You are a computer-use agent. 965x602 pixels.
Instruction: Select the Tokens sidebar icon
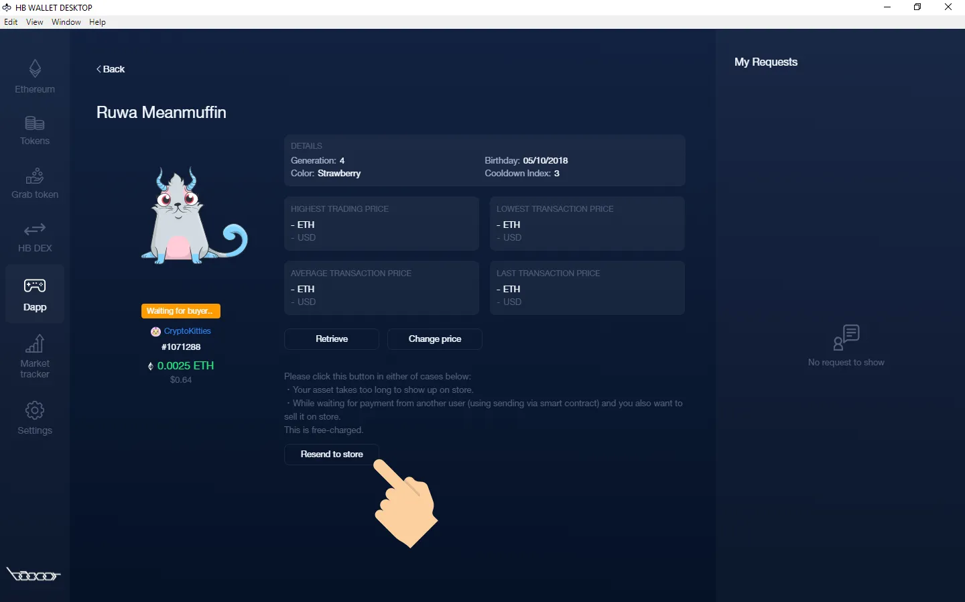click(35, 126)
